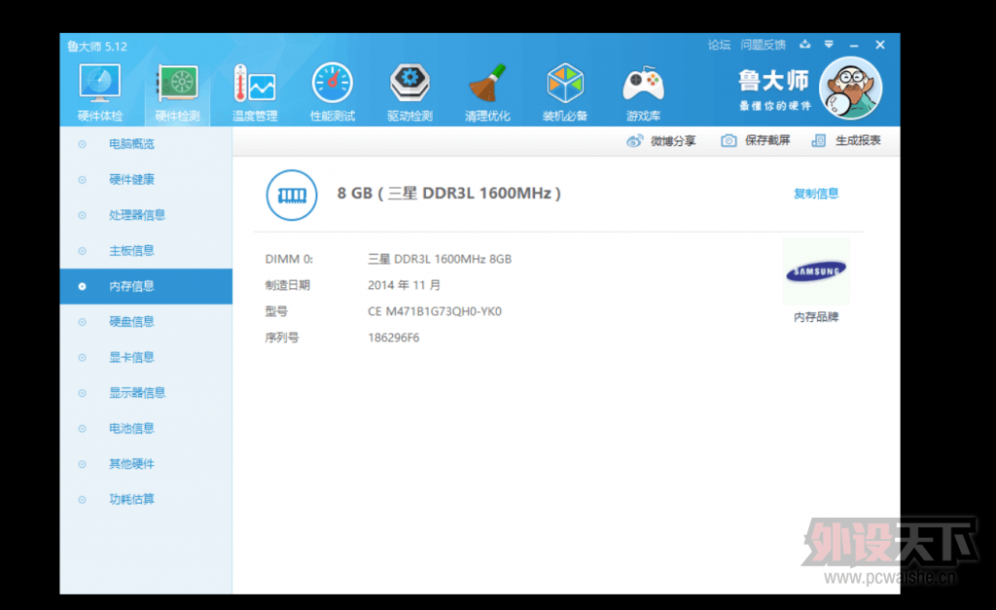The image size is (996, 610).
Task: Click the Samsung brand logo
Action: [816, 272]
